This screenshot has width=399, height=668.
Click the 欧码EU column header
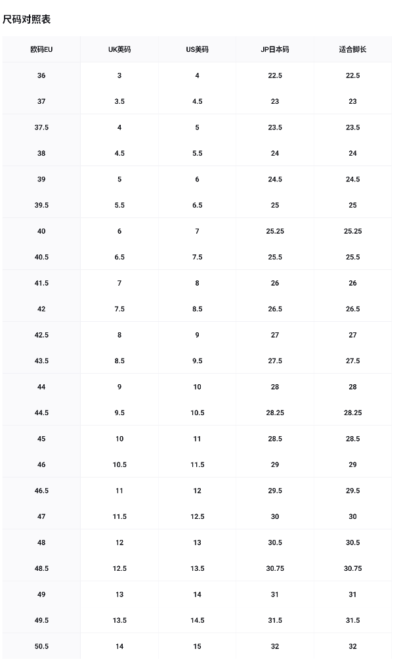(x=41, y=49)
